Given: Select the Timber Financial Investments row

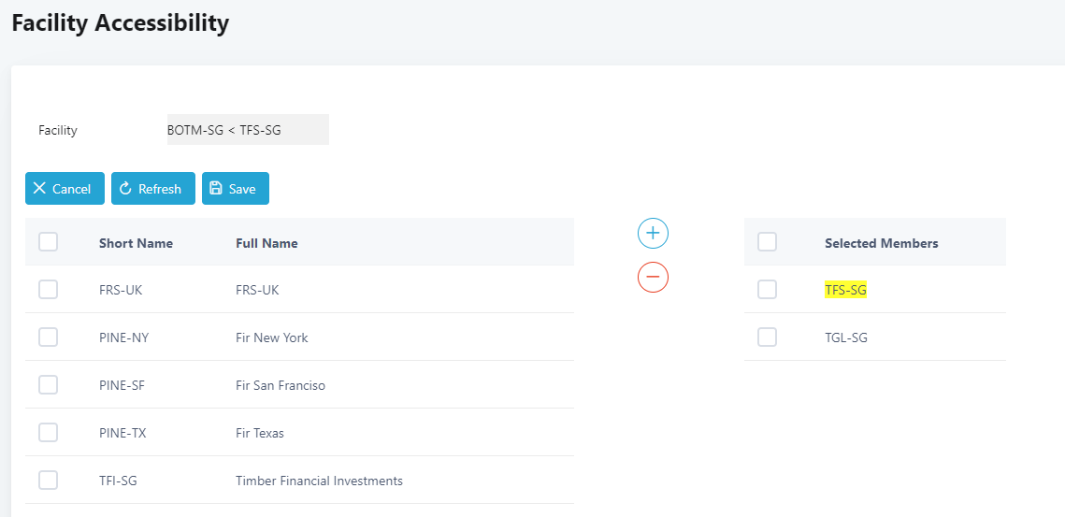Looking at the screenshot, I should pos(319,481).
